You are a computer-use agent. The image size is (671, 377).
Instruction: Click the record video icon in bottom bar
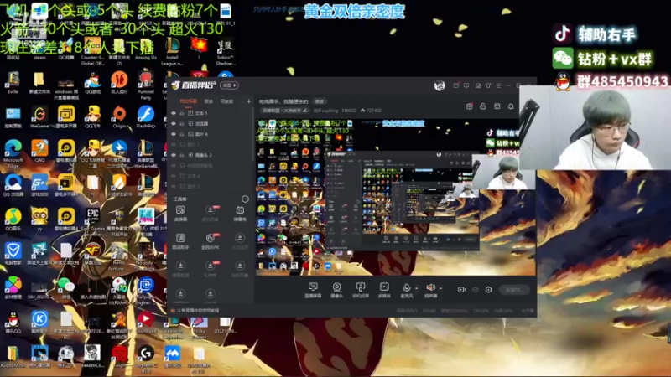(x=461, y=290)
